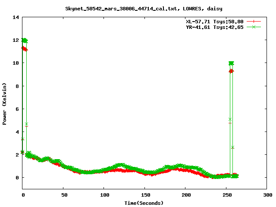This screenshot has height=207, width=276.
Task: Click the y-axis tick label 2
Action: [x=17, y=155]
